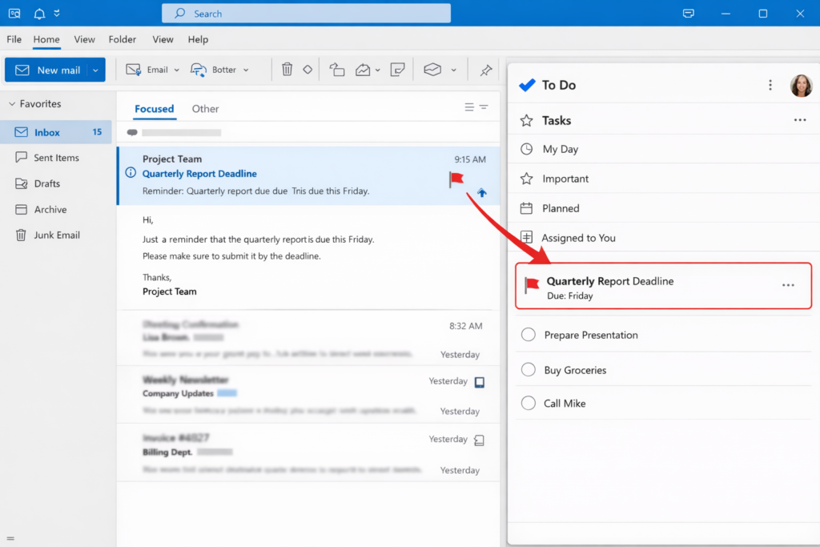This screenshot has width=820, height=547.
Task: Click inside the Search bar
Action: (x=307, y=13)
